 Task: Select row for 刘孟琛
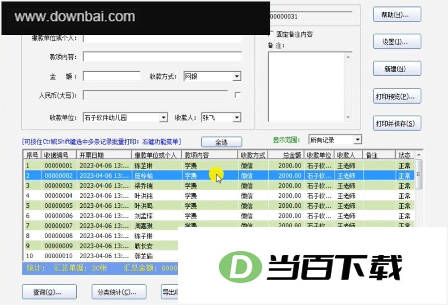219,216
